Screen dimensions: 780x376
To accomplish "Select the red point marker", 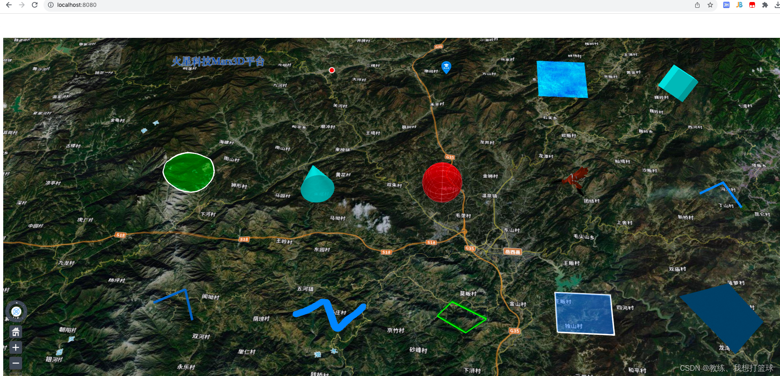I will point(332,70).
